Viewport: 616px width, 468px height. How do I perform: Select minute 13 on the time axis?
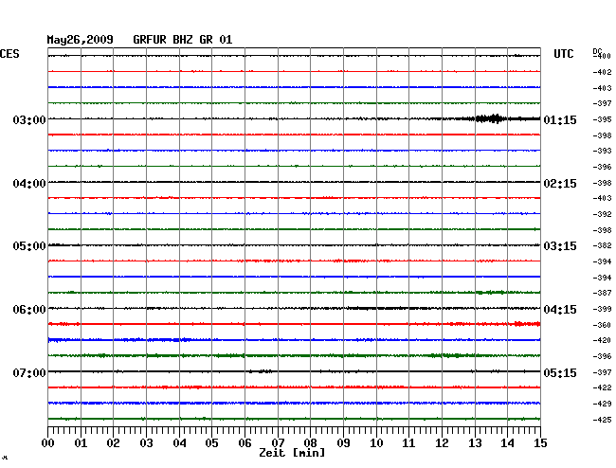(x=475, y=443)
